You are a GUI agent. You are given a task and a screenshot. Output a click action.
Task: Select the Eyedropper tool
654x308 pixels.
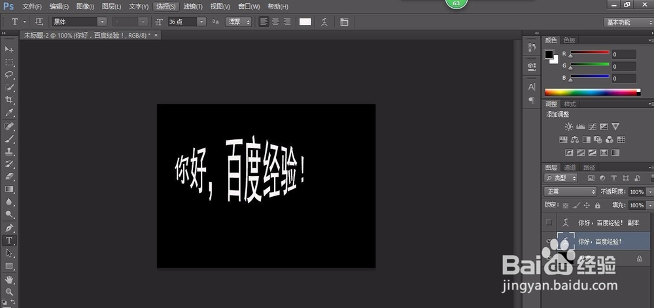coord(9,112)
